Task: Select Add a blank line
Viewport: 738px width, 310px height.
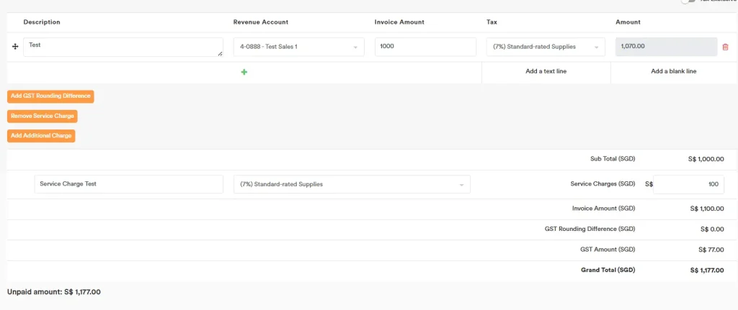Action: pos(673,71)
